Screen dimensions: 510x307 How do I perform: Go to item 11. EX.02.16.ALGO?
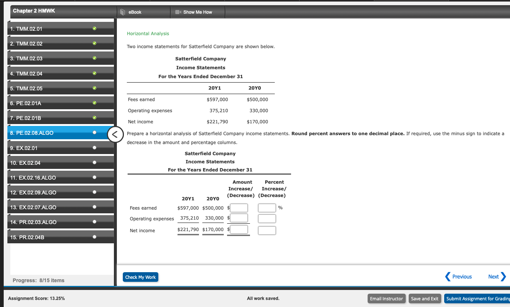click(x=61, y=177)
